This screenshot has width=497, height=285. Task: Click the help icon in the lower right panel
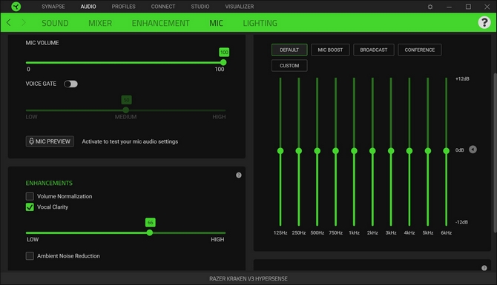[x=484, y=268]
